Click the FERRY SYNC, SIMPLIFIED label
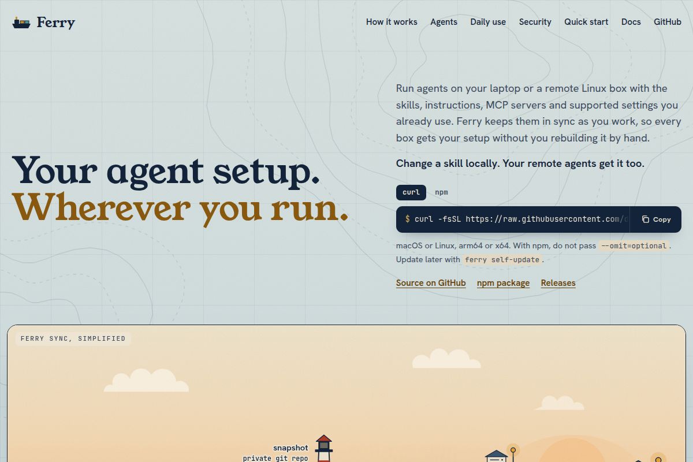The width and height of the screenshot is (693, 462). 73,338
